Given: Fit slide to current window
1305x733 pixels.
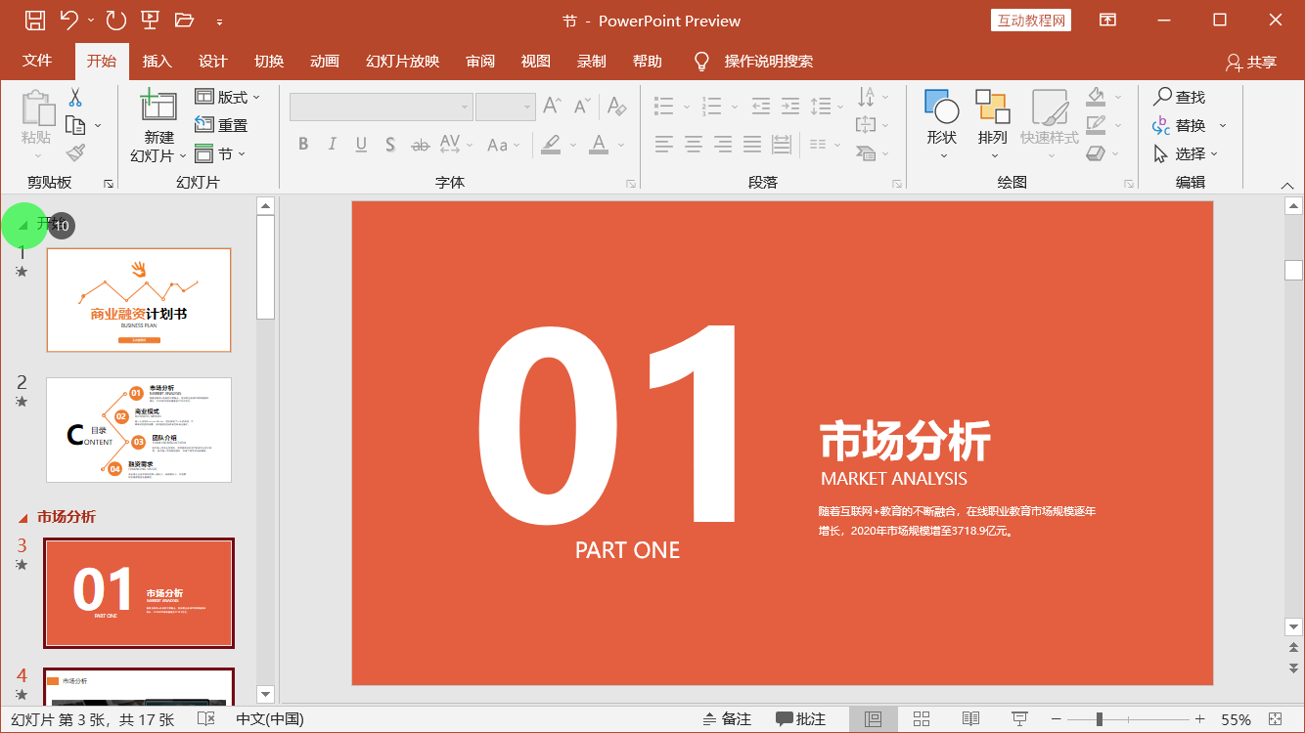Looking at the screenshot, I should point(1275,719).
